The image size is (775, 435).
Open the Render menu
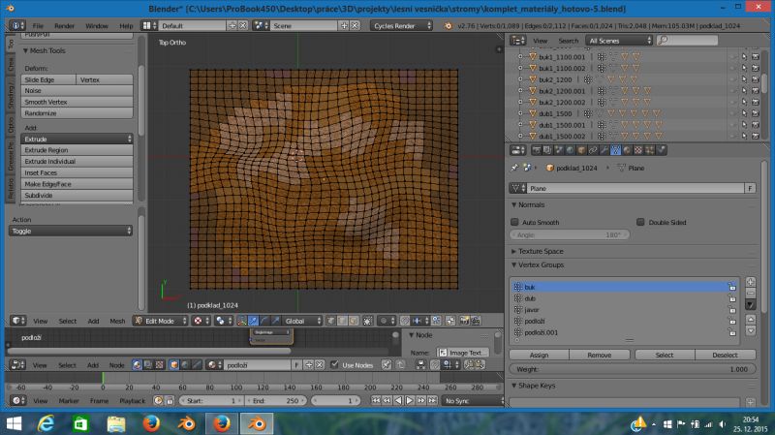point(64,26)
